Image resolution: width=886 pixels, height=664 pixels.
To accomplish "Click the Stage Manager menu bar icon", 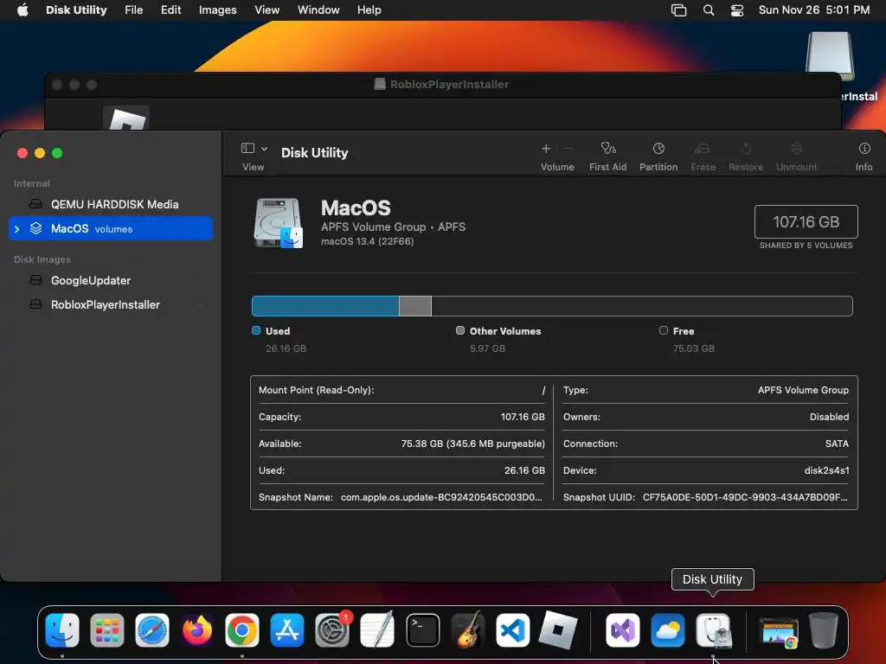I will 678,10.
